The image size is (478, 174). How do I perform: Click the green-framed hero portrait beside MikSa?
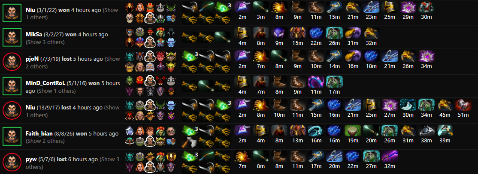click(x=12, y=37)
